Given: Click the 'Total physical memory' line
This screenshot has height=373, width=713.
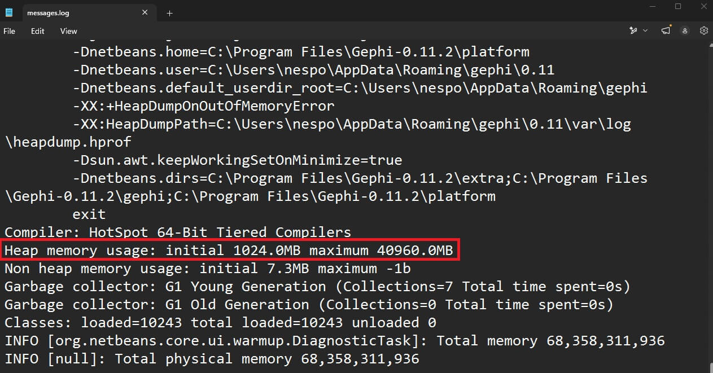Looking at the screenshot, I should coord(212,359).
